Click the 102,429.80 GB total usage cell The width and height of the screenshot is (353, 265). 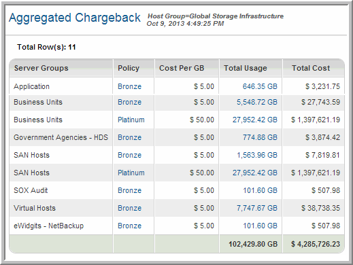(x=253, y=244)
